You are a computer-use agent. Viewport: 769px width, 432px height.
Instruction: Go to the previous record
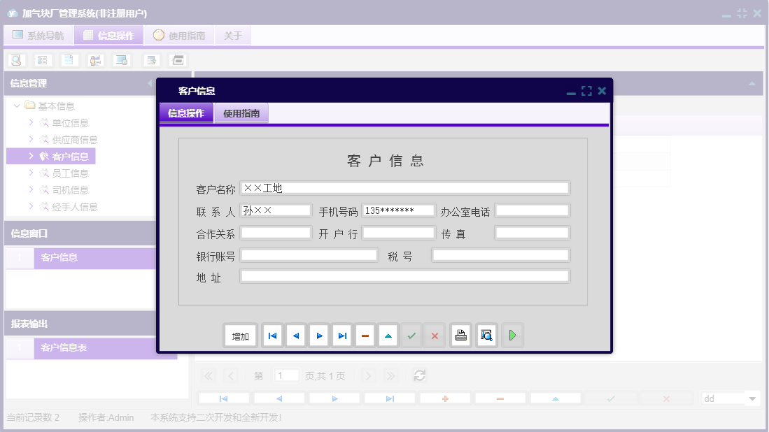click(x=295, y=336)
